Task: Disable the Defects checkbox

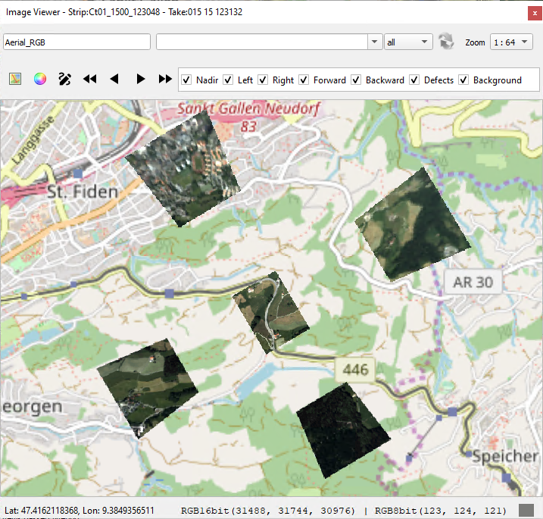Action: pos(414,80)
